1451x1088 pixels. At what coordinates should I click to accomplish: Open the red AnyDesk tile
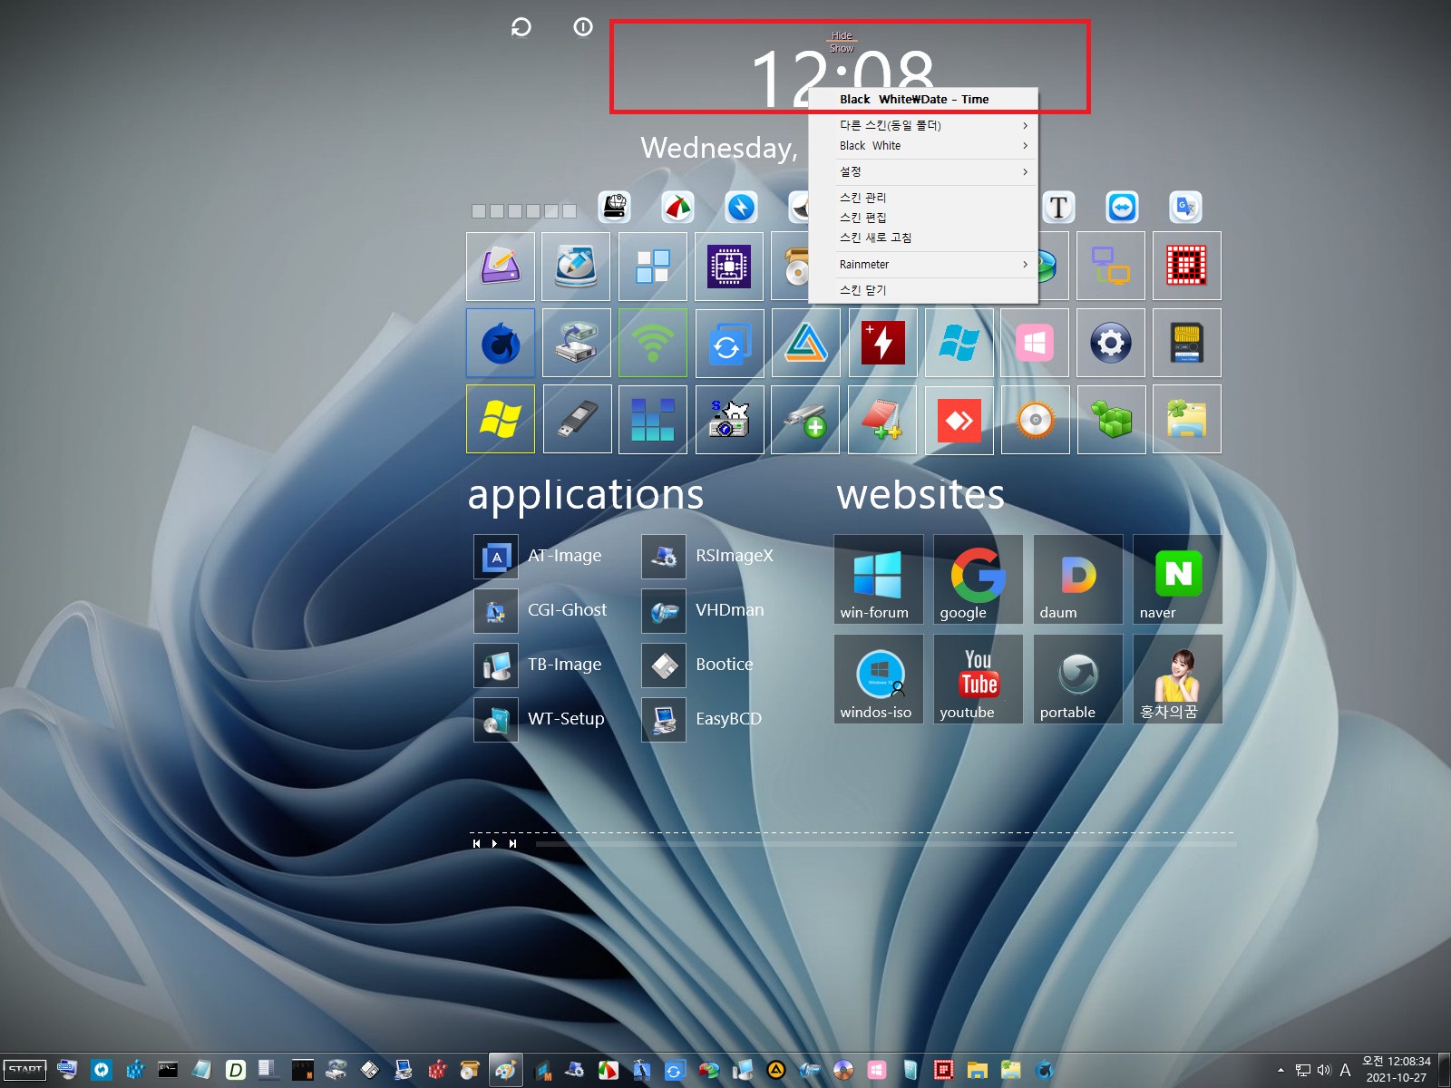959,419
